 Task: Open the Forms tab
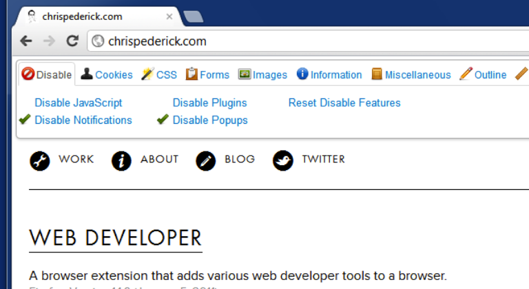coord(207,74)
